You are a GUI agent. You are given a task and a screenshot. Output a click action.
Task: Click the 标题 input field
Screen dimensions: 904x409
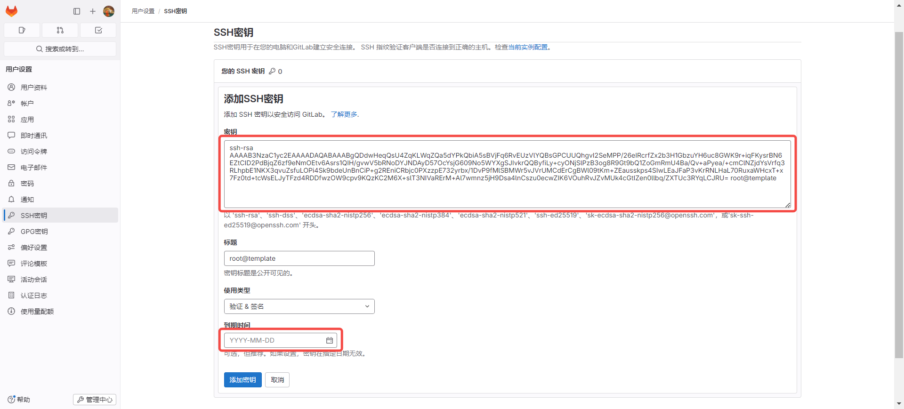(x=299, y=258)
